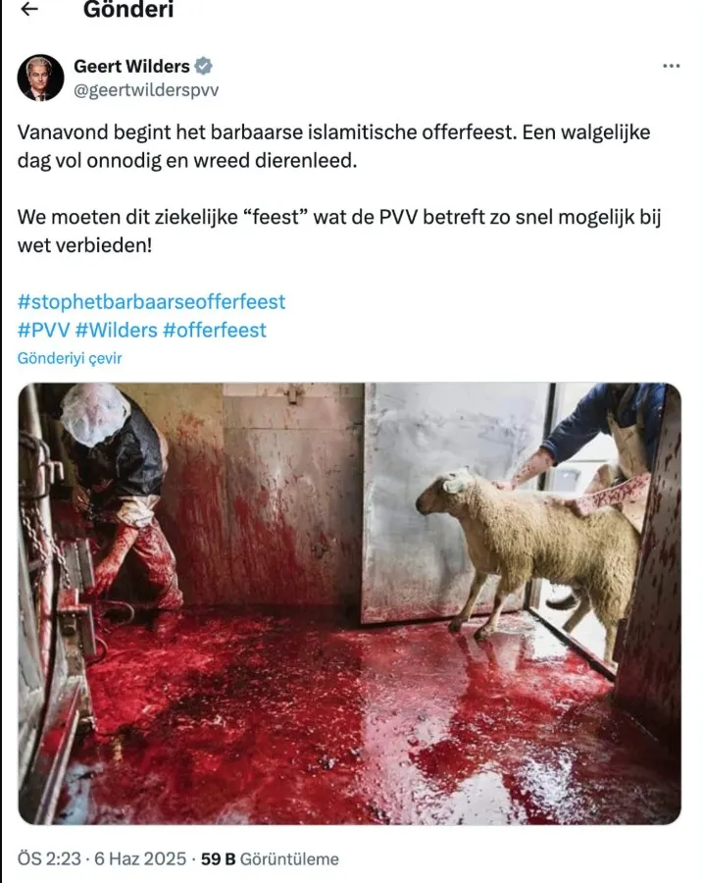
Task: Click the 6 Haz 2025 date
Action: click(x=140, y=858)
